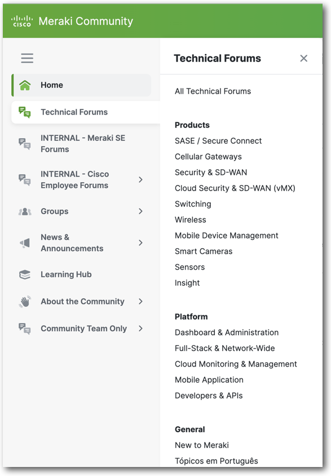Close the Technical Forums panel
This screenshot has height=476, width=331.
[x=303, y=58]
